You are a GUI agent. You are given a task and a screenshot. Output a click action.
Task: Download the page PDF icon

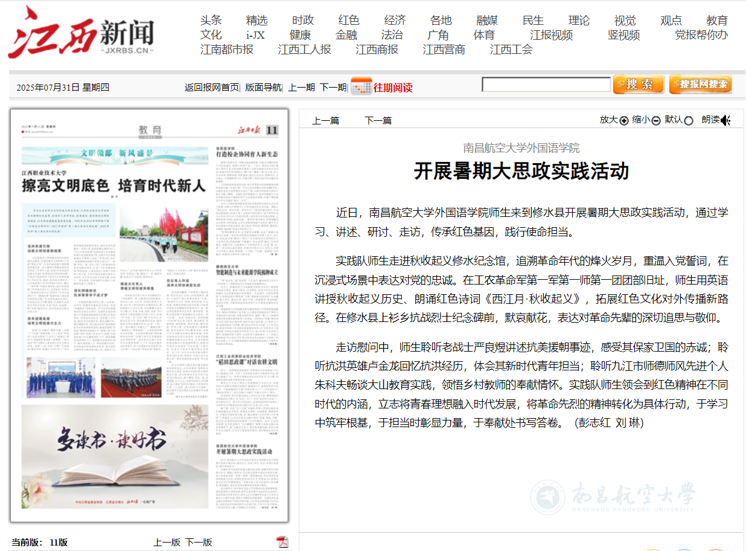(282, 542)
